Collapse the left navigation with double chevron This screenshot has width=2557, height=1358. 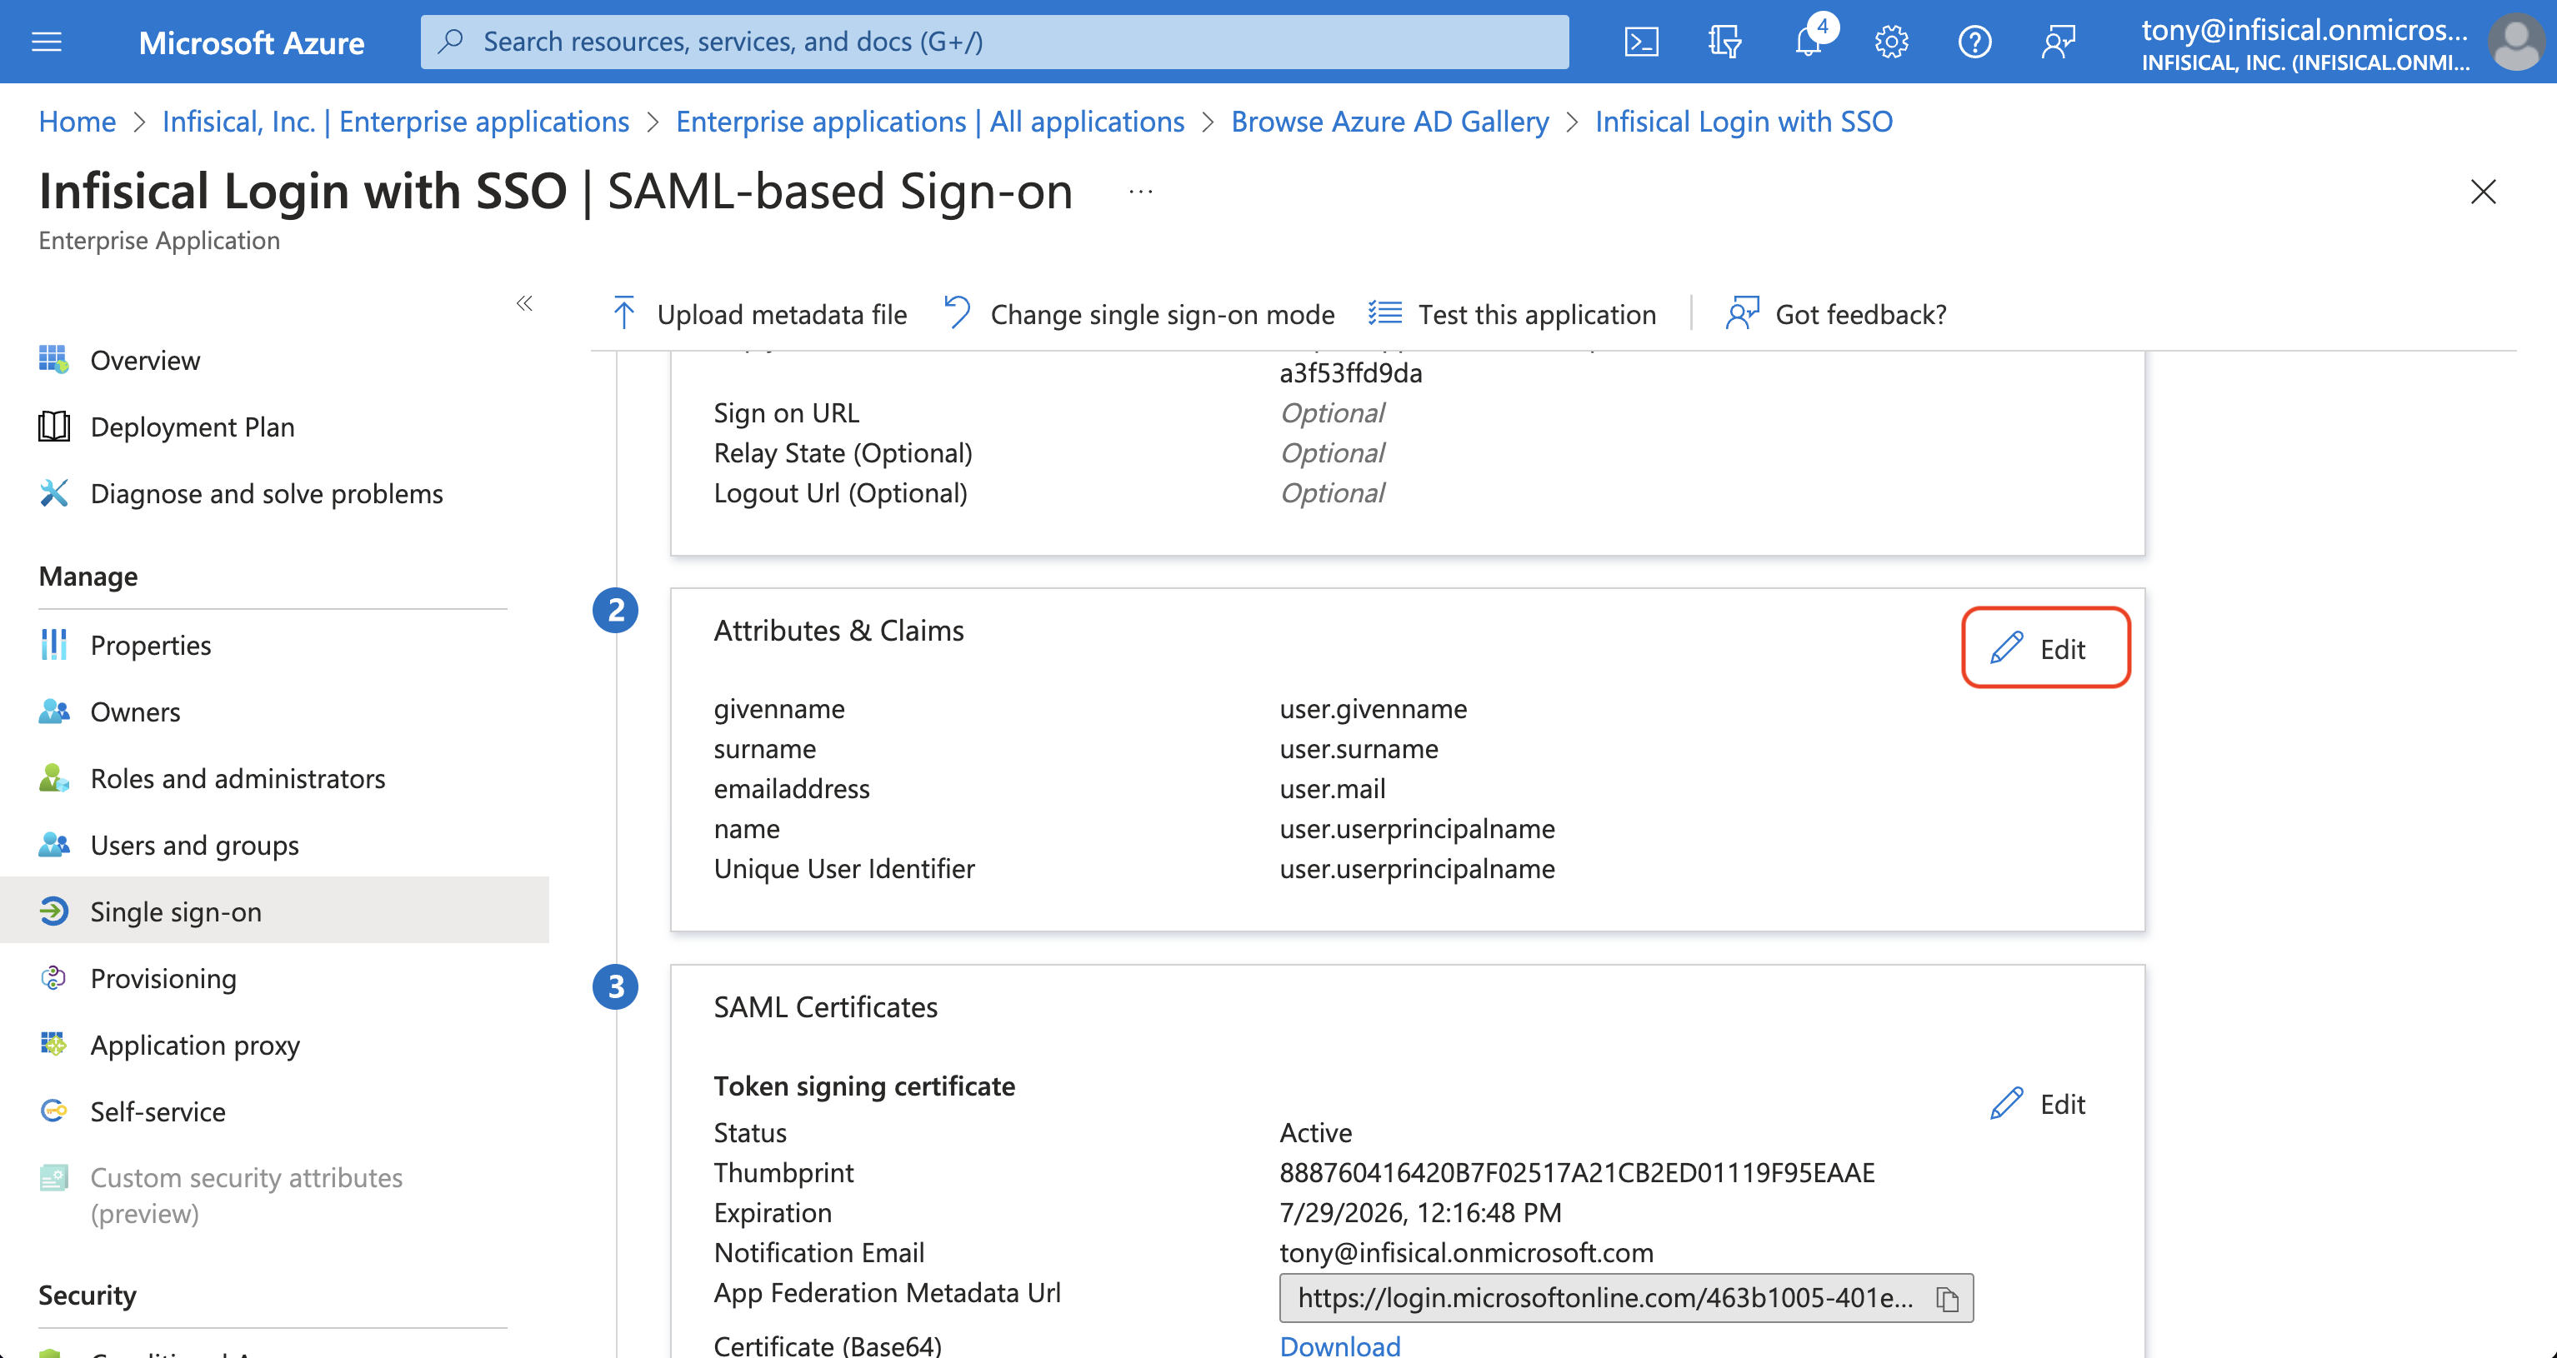point(524,303)
